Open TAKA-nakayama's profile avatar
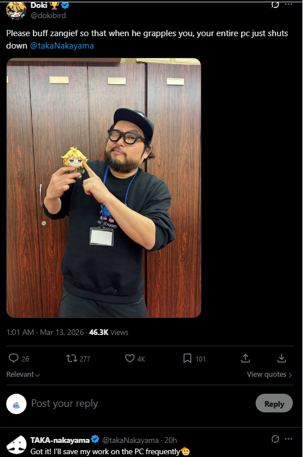Image resolution: width=303 pixels, height=457 pixels. pyautogui.click(x=16, y=445)
